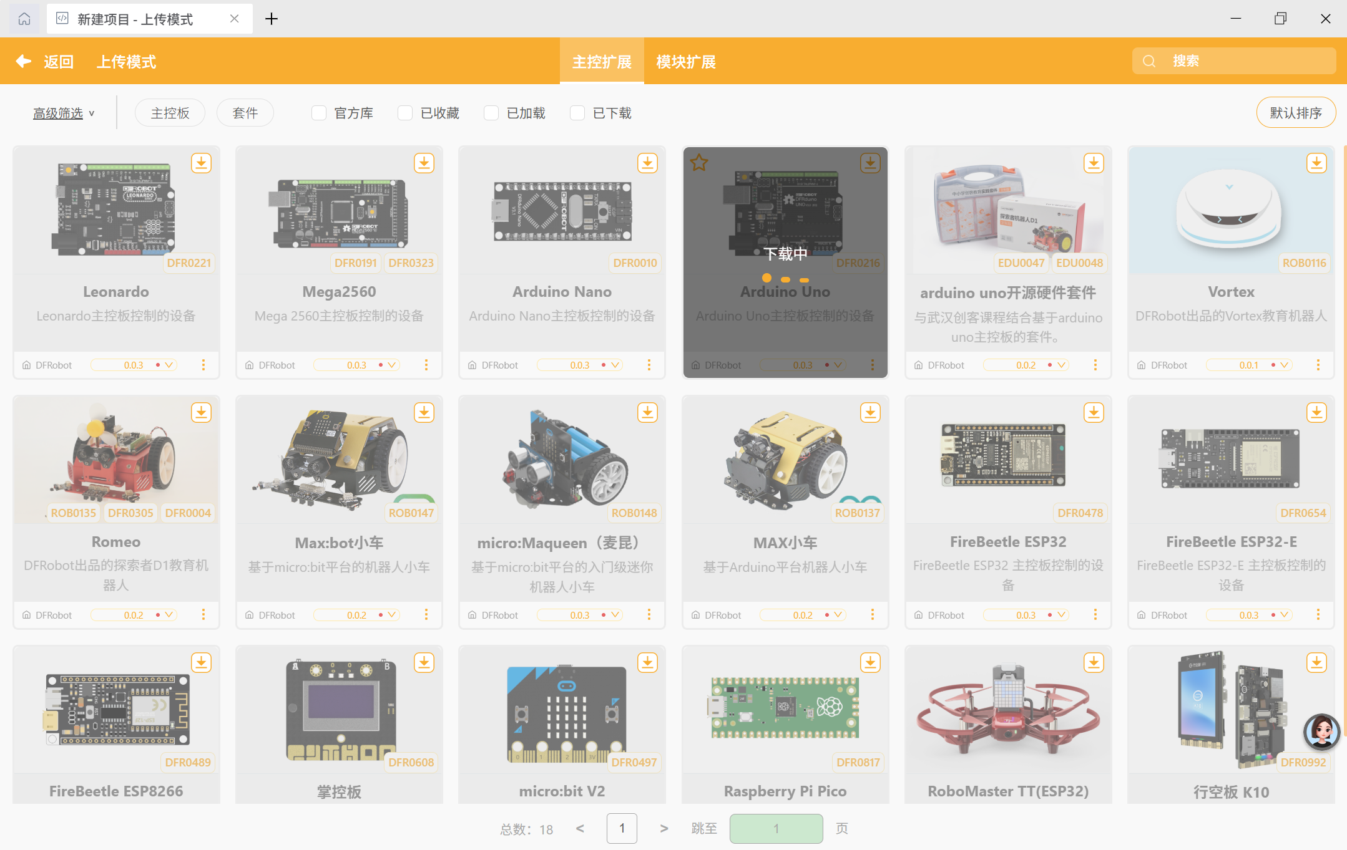Close the 新建项目 tab
The height and width of the screenshot is (850, 1347).
click(235, 19)
